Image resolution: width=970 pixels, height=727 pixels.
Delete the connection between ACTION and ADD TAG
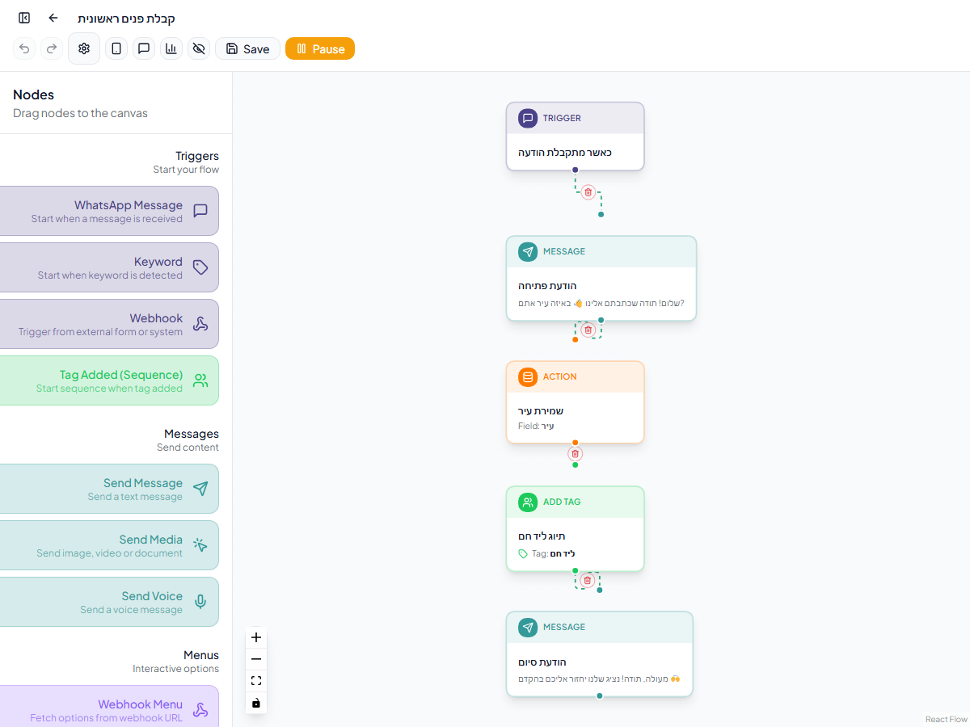(576, 454)
